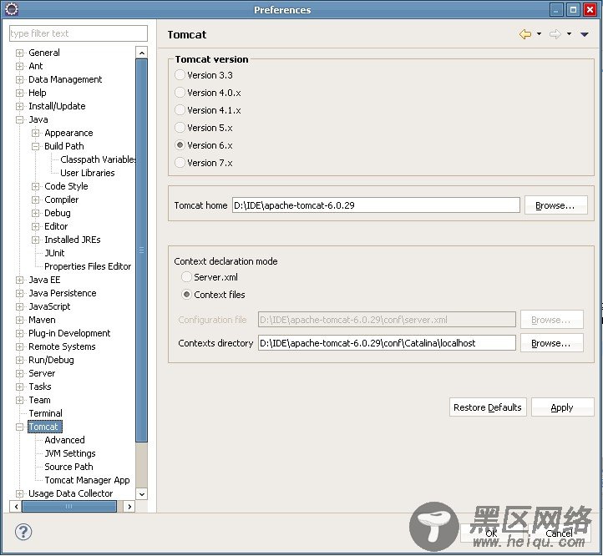Image resolution: width=603 pixels, height=556 pixels.
Task: Select Plug-in Development category
Action: tap(69, 333)
